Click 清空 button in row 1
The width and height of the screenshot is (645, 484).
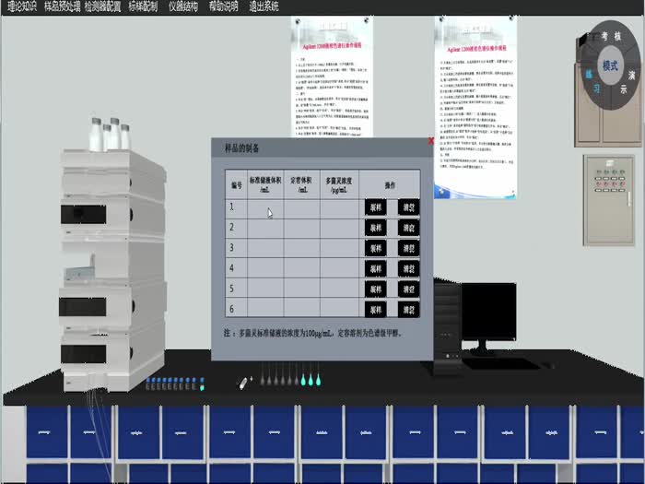408,208
